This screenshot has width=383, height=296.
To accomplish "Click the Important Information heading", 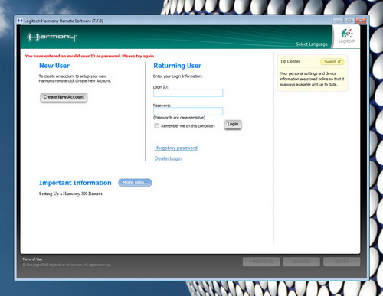I will click(x=75, y=183).
